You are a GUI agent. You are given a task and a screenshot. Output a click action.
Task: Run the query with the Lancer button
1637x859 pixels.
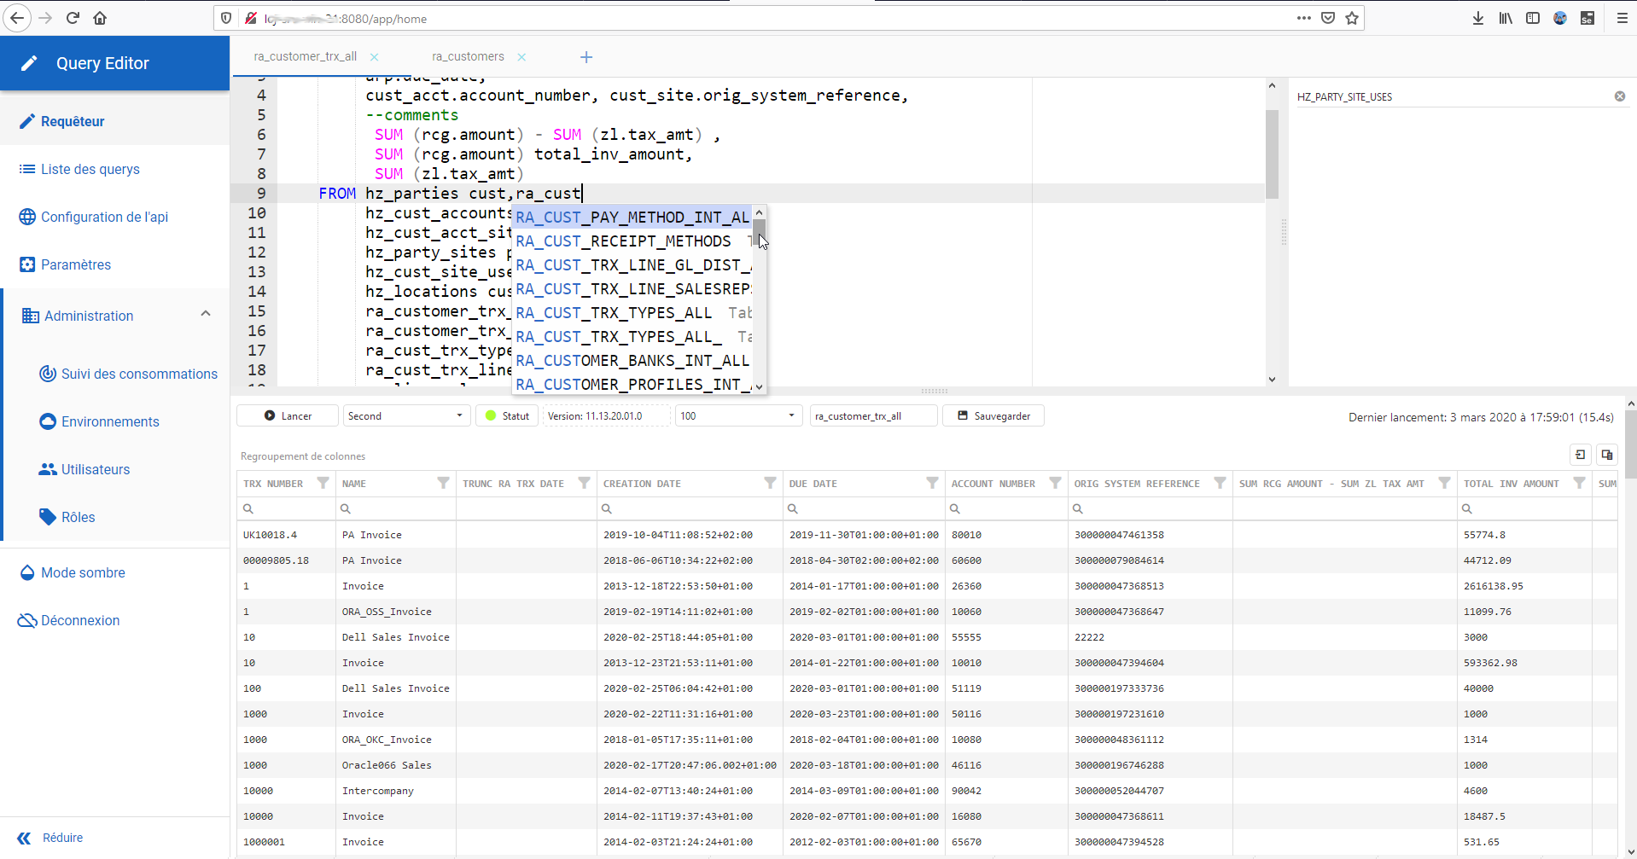tap(287, 415)
